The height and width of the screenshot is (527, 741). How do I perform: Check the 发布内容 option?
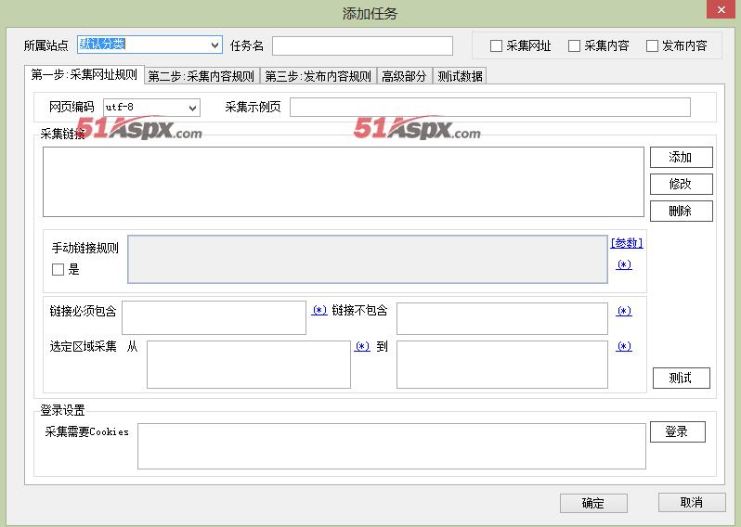tap(653, 45)
